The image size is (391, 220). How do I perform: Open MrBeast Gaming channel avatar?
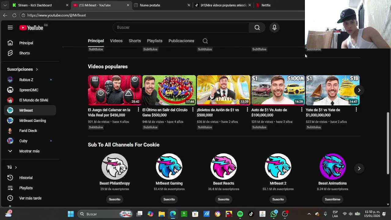(169, 167)
